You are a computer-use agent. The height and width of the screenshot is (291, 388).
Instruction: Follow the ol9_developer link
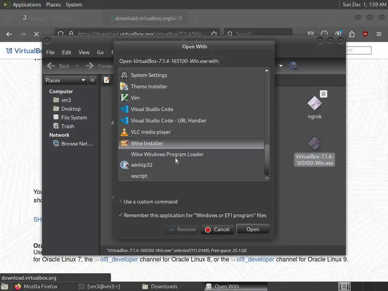[x=255, y=259]
